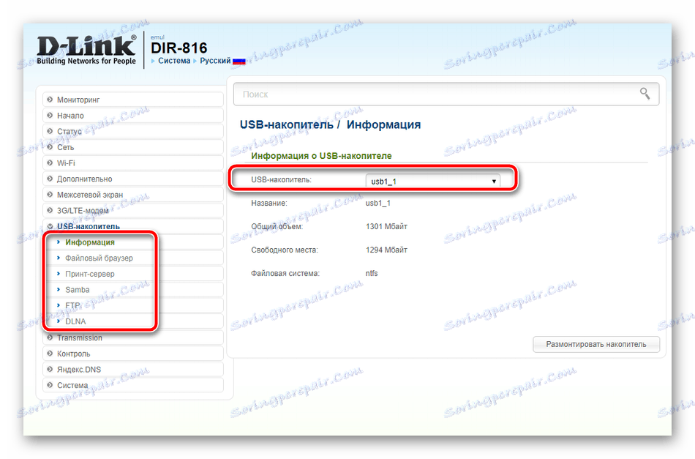Open the Система header menu
The width and height of the screenshot is (695, 459).
pyautogui.click(x=174, y=61)
